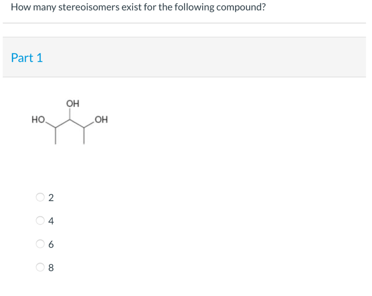Mark the radio button for answer 8
The width and height of the screenshot is (372, 296).
click(40, 267)
